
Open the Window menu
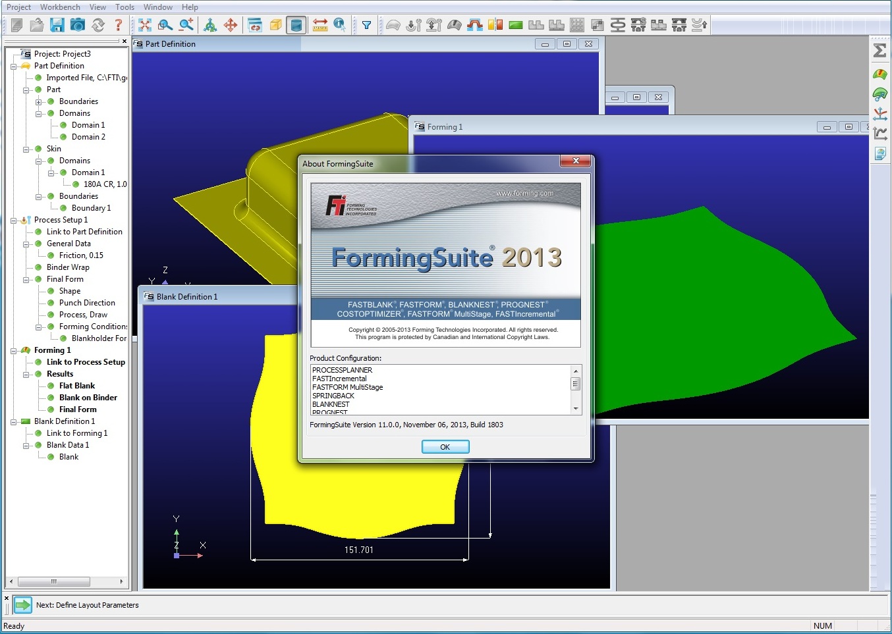click(x=158, y=7)
